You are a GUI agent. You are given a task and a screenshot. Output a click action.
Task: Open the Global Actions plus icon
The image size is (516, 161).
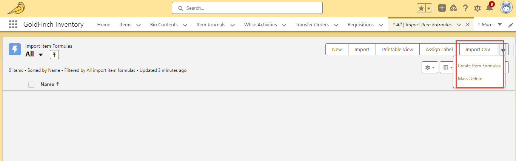coord(442,8)
